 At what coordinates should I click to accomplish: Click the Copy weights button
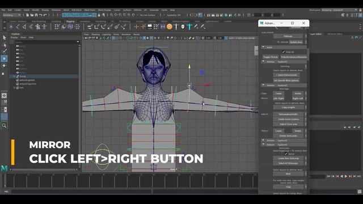click(289, 107)
